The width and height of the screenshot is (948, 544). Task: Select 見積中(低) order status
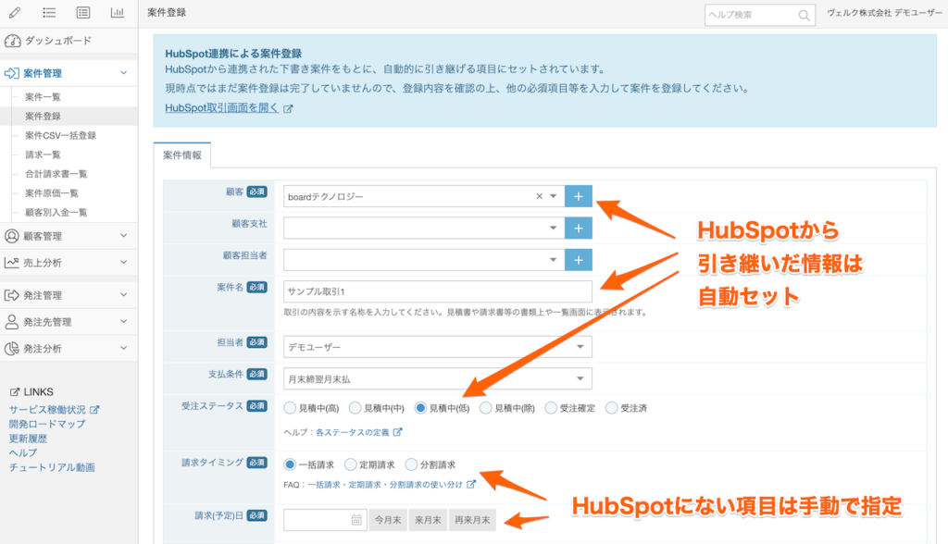(420, 408)
